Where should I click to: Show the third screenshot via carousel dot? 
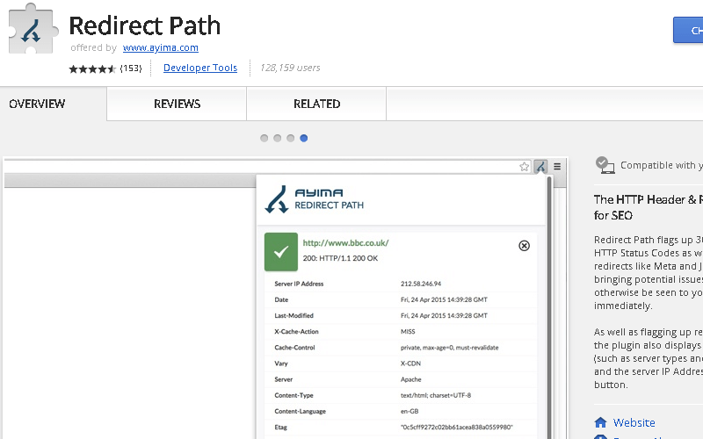[x=291, y=138]
